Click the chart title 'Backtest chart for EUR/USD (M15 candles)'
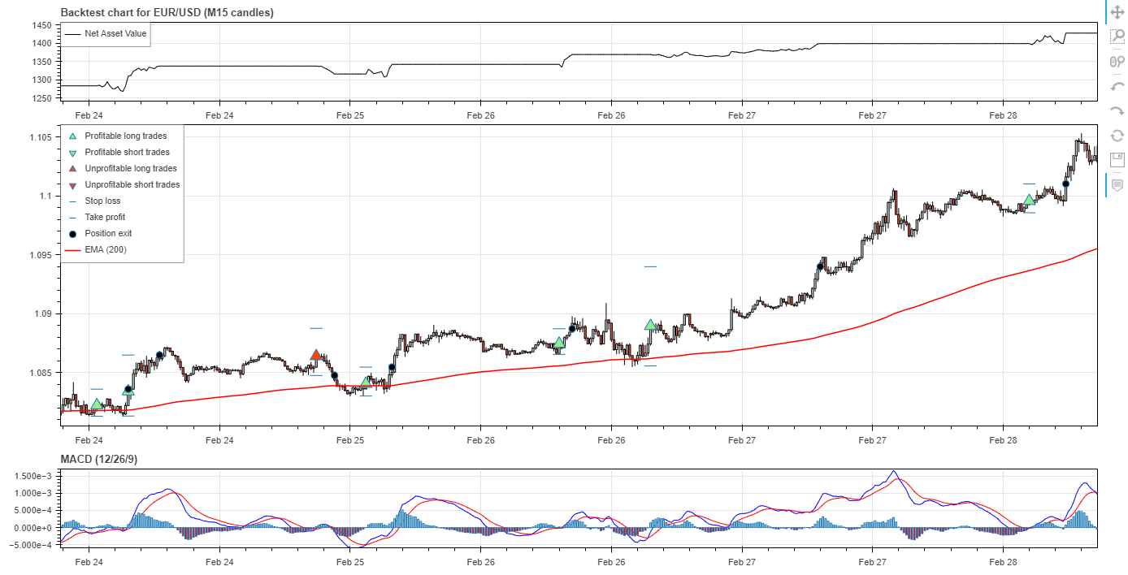The width and height of the screenshot is (1128, 575). click(167, 12)
